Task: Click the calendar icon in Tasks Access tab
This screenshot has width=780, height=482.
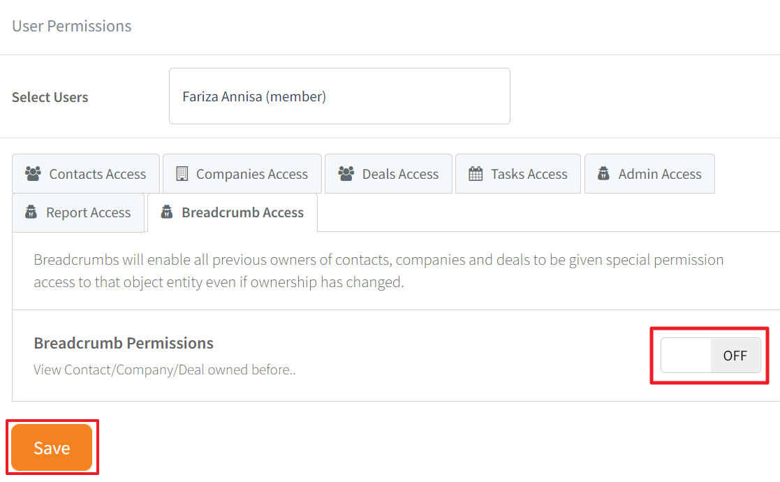Action: tap(476, 174)
